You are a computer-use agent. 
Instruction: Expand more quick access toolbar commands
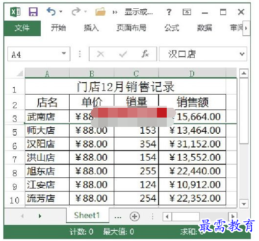click(115, 12)
